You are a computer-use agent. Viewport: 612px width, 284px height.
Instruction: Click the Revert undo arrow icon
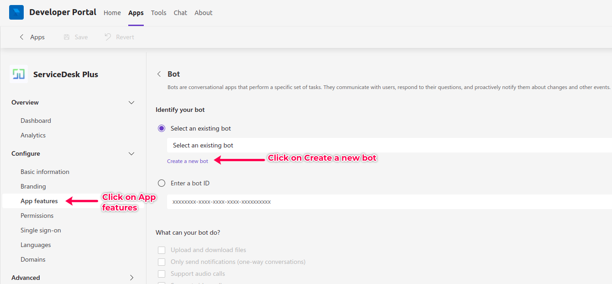pyautogui.click(x=108, y=37)
